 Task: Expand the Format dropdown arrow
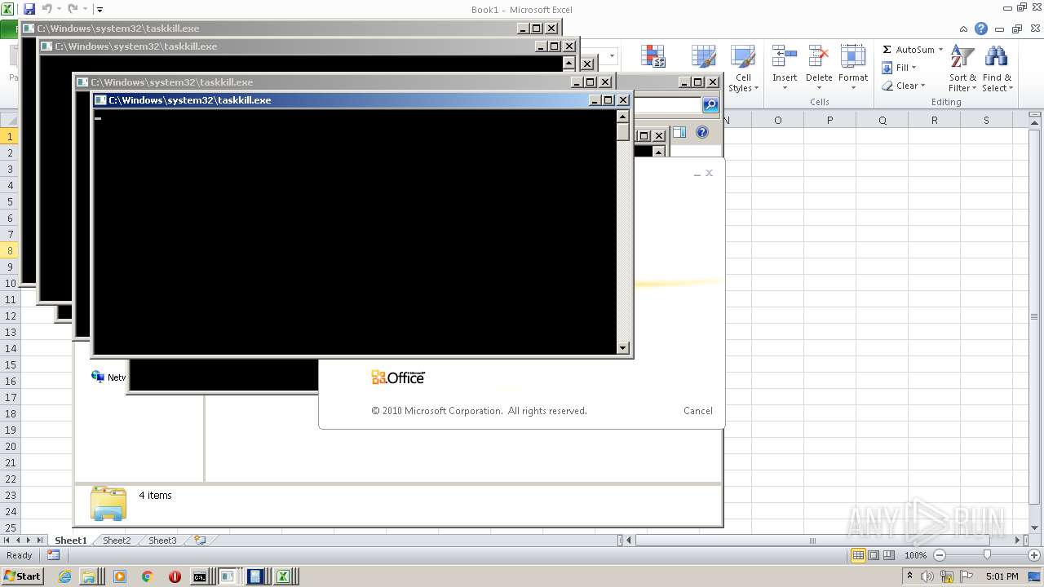853,88
